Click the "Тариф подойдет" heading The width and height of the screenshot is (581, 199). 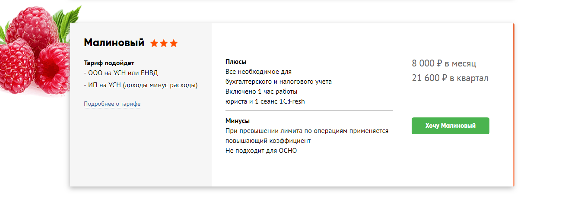click(109, 63)
